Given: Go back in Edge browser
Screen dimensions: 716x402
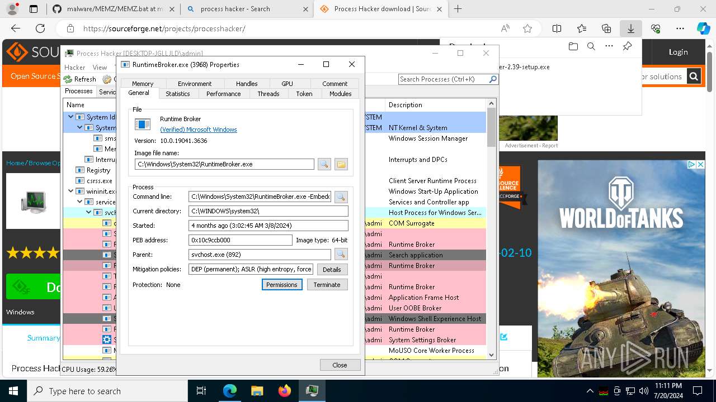Looking at the screenshot, I should [16, 28].
